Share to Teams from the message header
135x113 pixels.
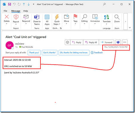coord(118,42)
